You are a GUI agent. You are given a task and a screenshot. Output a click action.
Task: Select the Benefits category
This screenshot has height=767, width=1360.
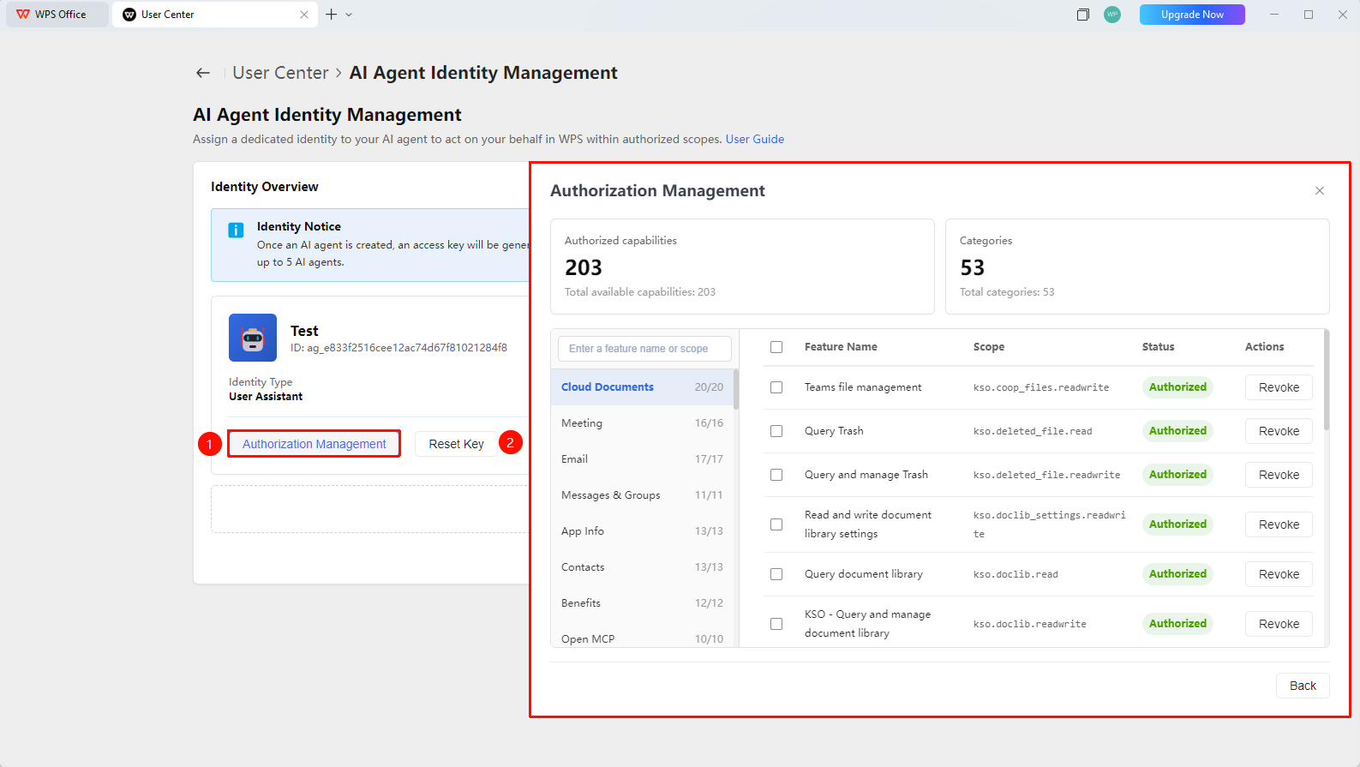click(643, 603)
